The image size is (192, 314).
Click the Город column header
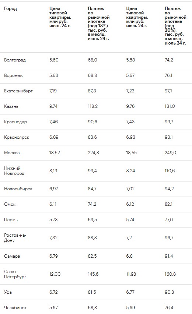tap(10, 8)
